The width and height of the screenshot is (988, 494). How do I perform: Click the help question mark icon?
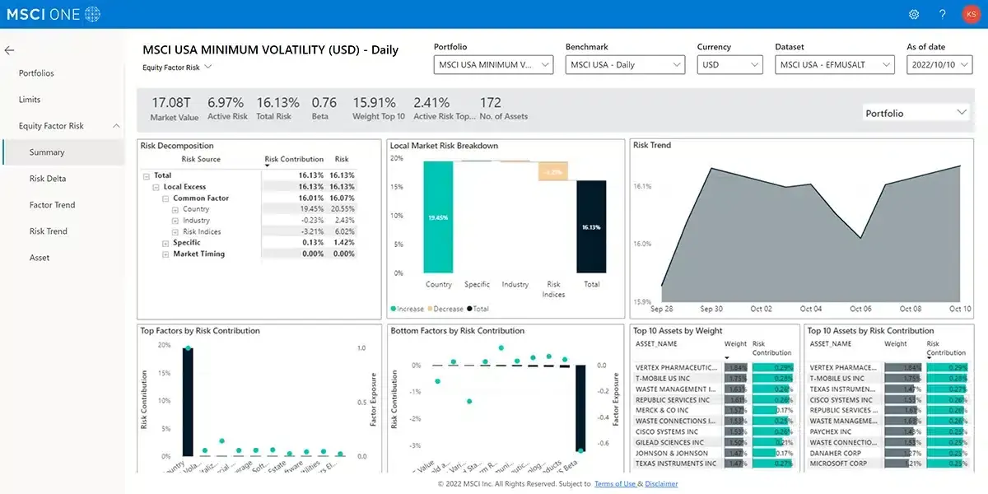coord(942,14)
